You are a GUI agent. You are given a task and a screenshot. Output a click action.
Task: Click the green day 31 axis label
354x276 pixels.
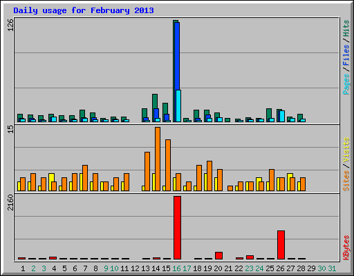click(332, 268)
